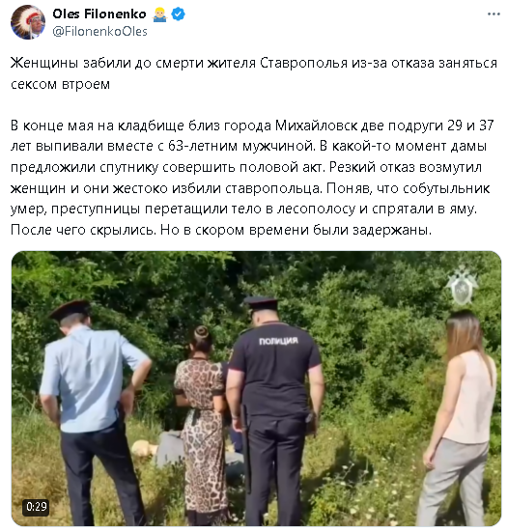Open Oles Filonenko profile avatar

(28, 22)
